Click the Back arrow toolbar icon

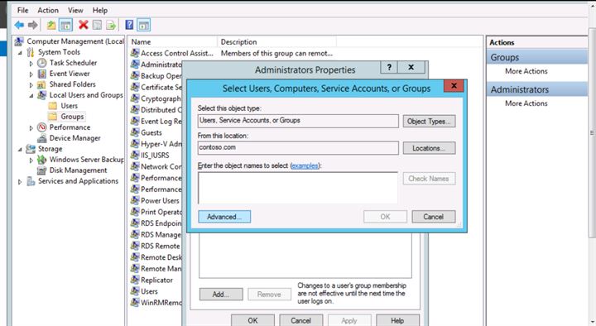coord(19,25)
